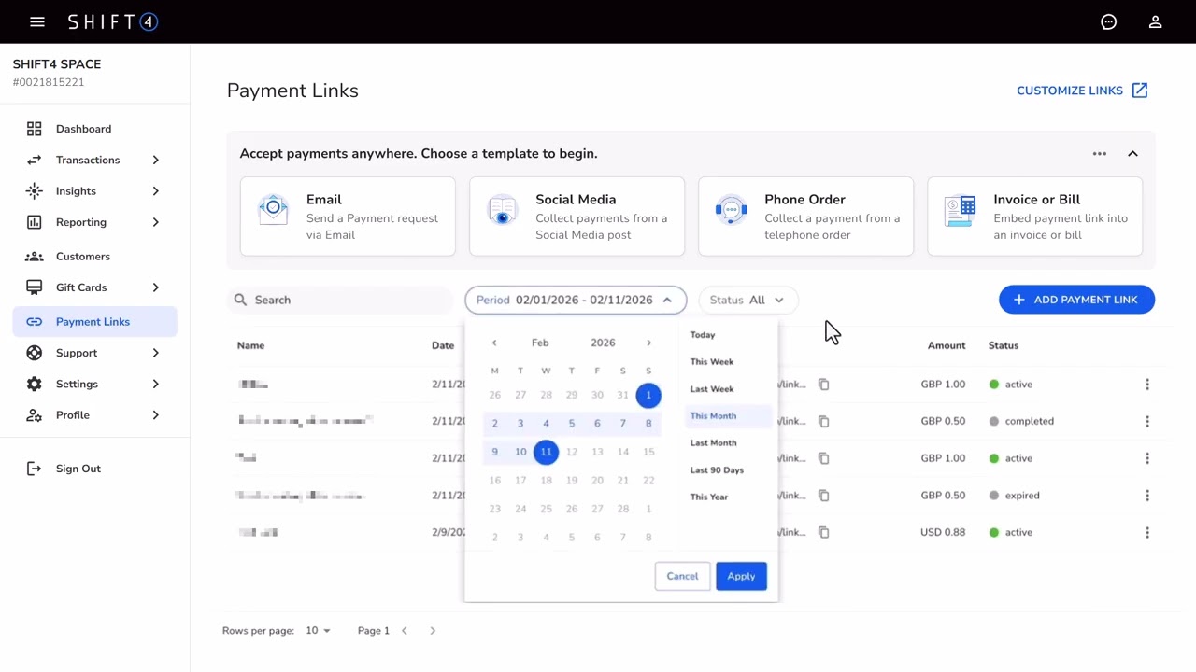
Task: Copy link in the completed row
Action: pyautogui.click(x=823, y=421)
